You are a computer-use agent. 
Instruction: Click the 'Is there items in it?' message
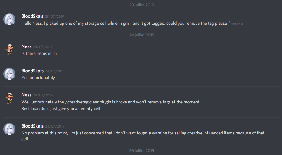coord(39,53)
